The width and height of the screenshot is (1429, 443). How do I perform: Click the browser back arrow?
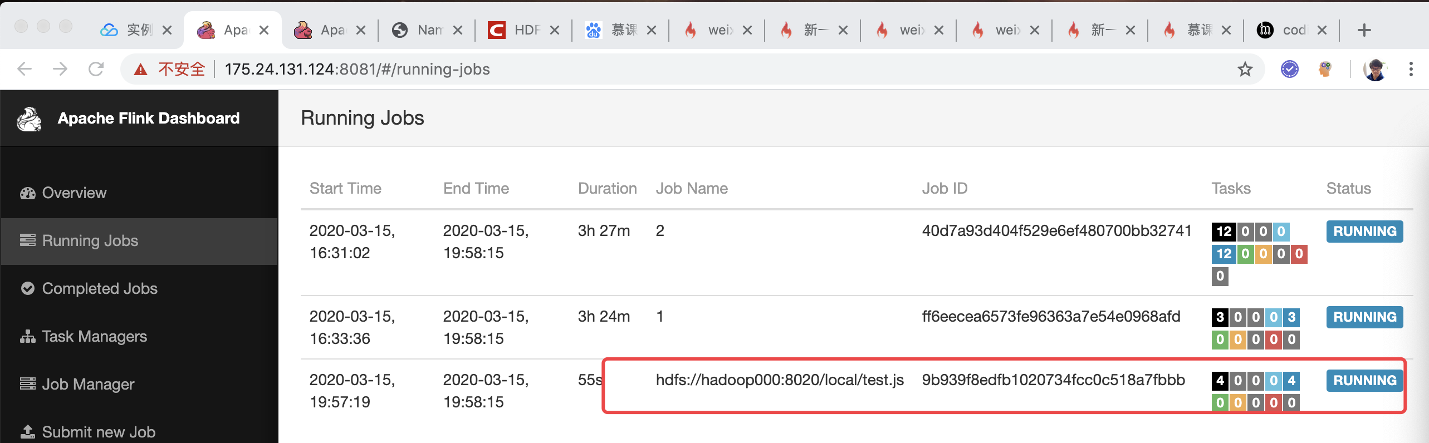[x=25, y=69]
